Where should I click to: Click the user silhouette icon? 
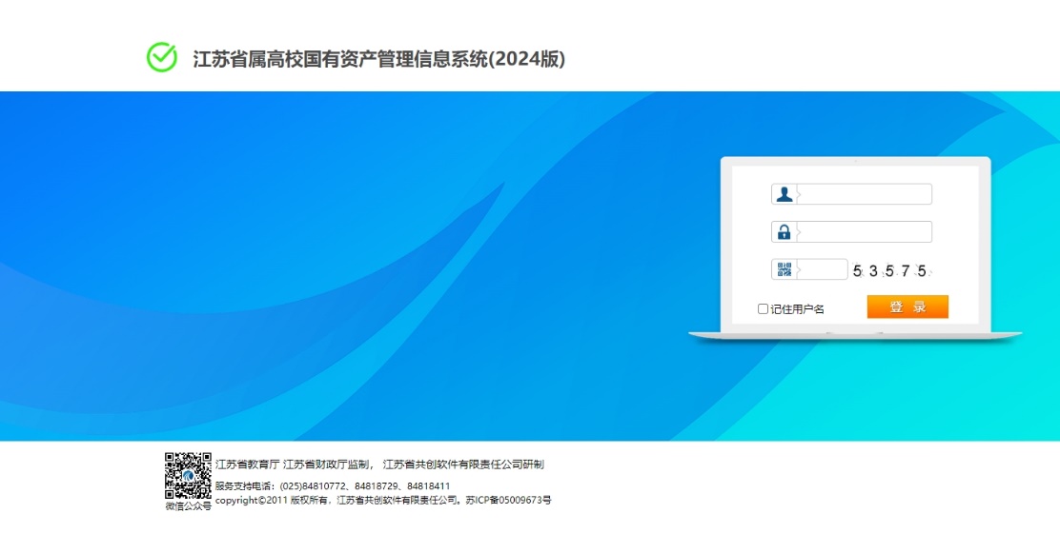tap(784, 194)
